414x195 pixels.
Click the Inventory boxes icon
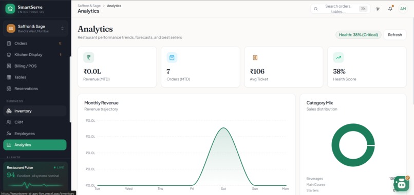click(x=9, y=111)
